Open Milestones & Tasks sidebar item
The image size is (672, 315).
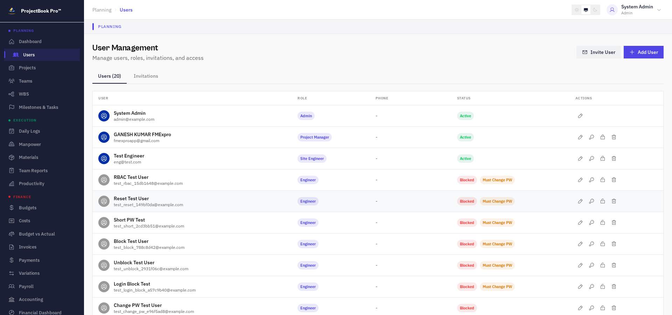[x=42, y=107]
